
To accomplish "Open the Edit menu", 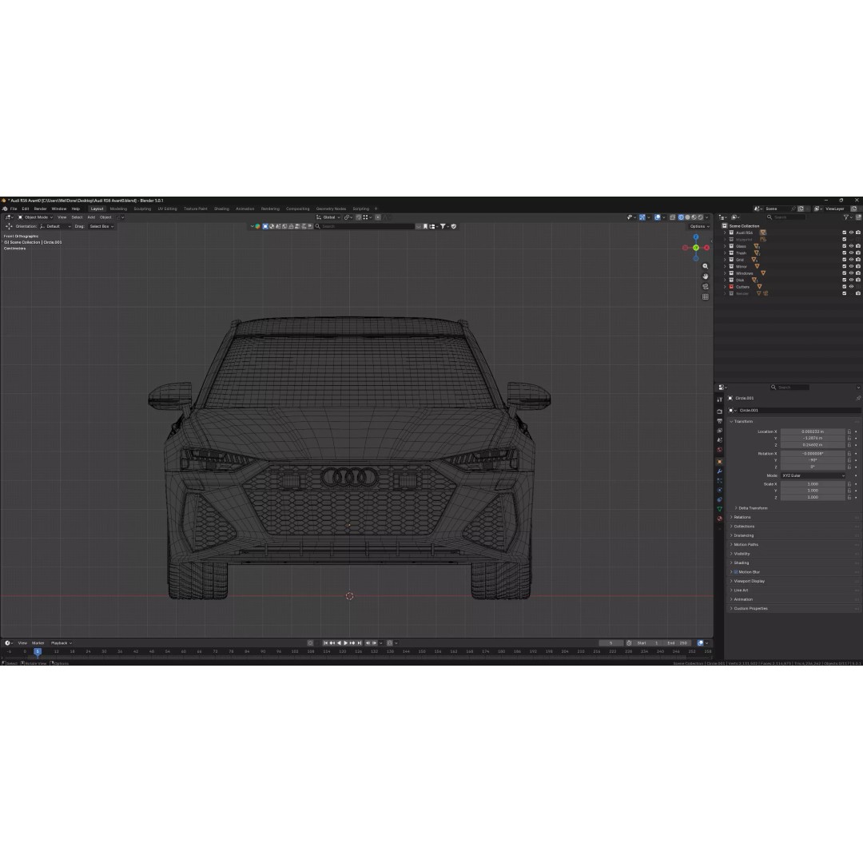I will [26, 209].
